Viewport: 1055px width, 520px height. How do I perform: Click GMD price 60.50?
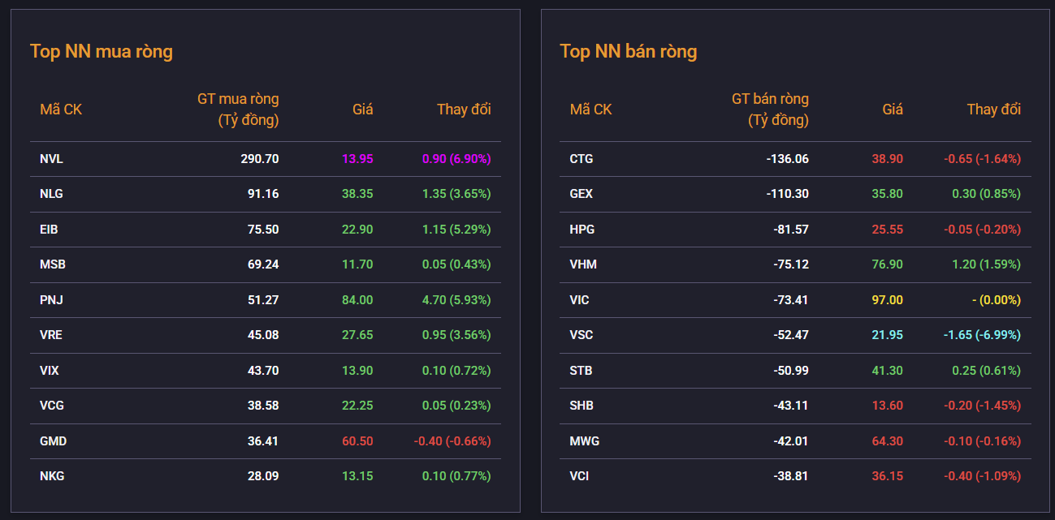coord(357,441)
